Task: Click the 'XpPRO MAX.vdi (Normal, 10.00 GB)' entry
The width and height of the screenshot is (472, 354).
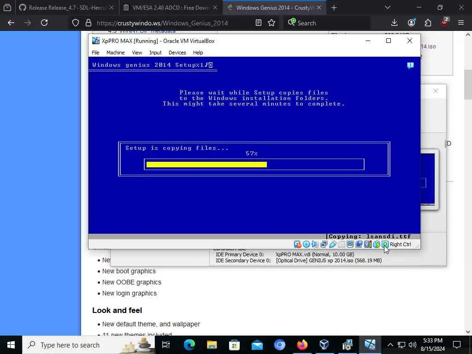Action: point(315,254)
